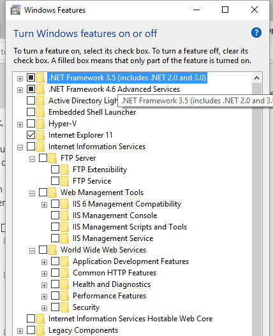The height and width of the screenshot is (336, 273).
Task: Click the folder icon beside Hyper-V
Action: [x=41, y=124]
